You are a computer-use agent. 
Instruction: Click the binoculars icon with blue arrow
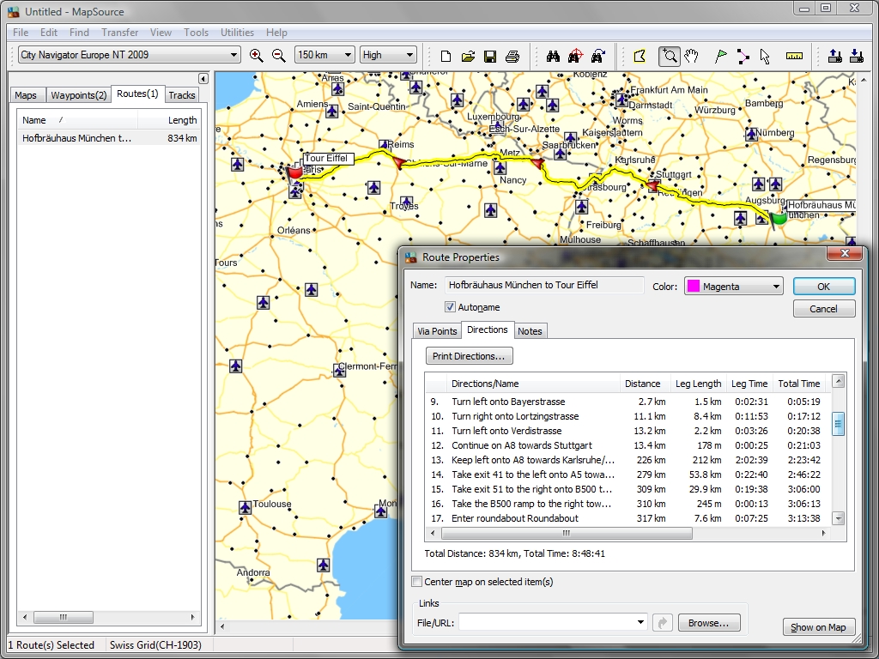pos(597,56)
